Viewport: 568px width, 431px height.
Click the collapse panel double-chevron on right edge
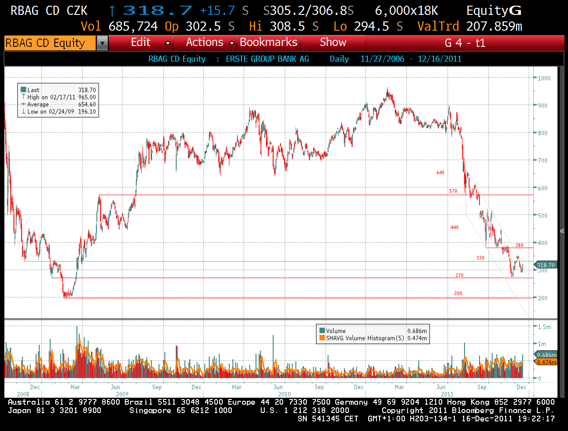[x=562, y=231]
